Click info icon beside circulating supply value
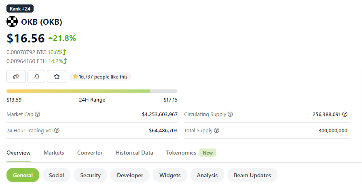The width and height of the screenshot is (362, 191). tap(345, 115)
